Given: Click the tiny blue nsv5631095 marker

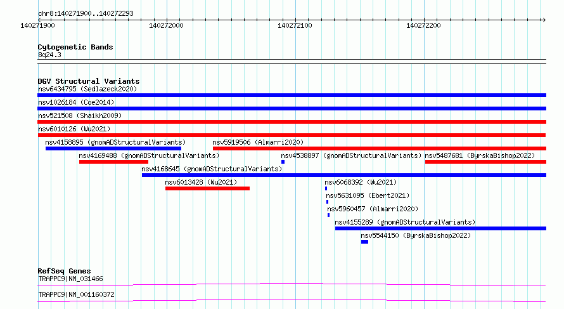Looking at the screenshot, I should (328, 202).
